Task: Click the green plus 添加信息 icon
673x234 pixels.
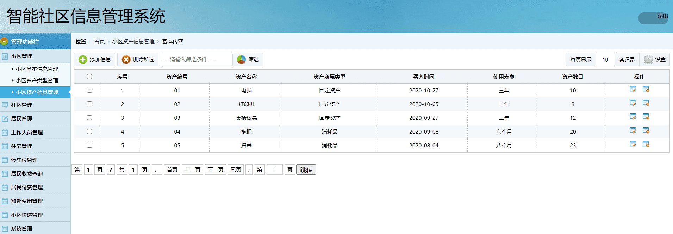Action: 83,60
